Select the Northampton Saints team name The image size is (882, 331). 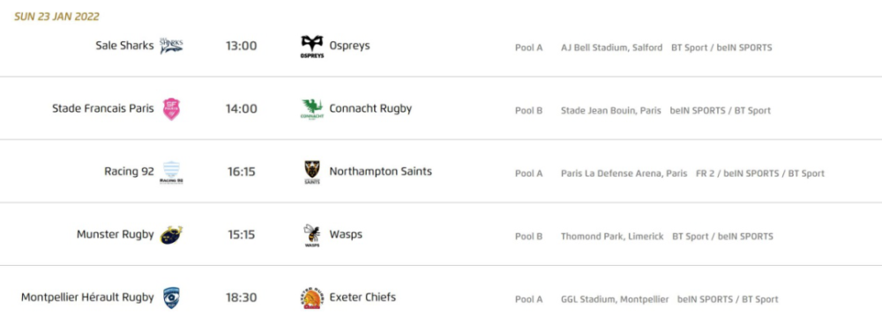381,171
